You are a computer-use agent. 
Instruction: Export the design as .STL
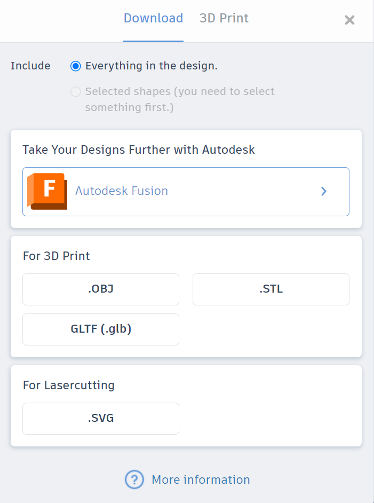click(271, 289)
